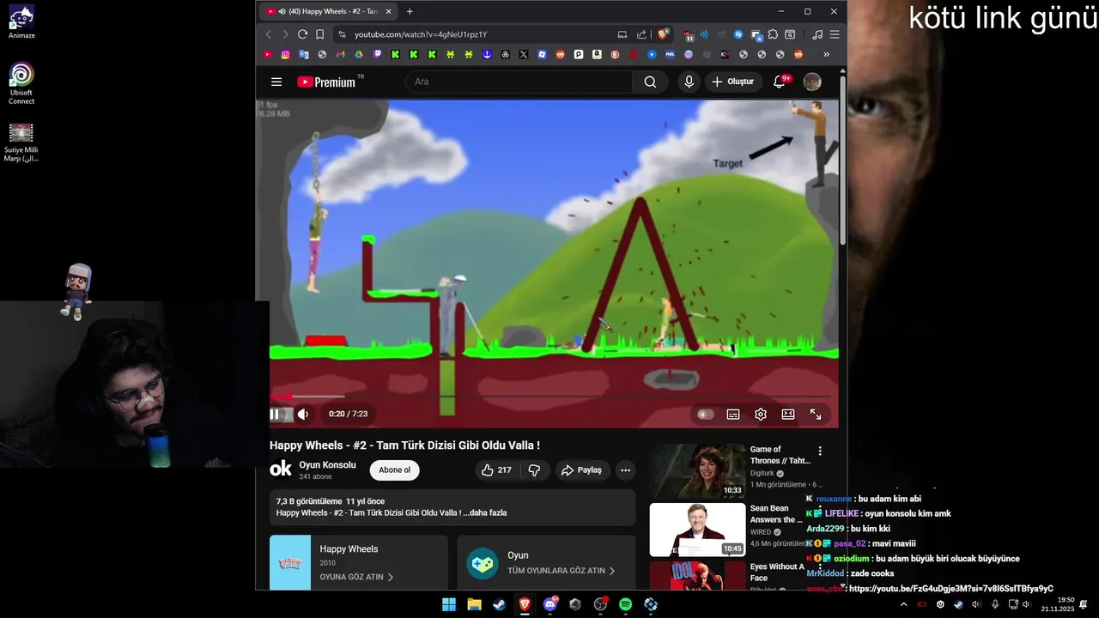Open the extensions puzzle icon
1099x618 pixels.
[x=773, y=34]
